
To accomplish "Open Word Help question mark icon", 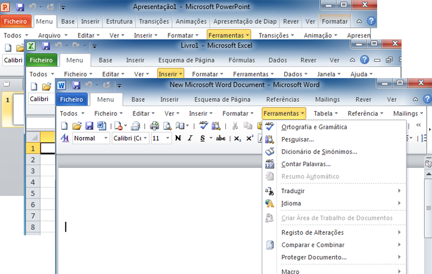I will 428,99.
